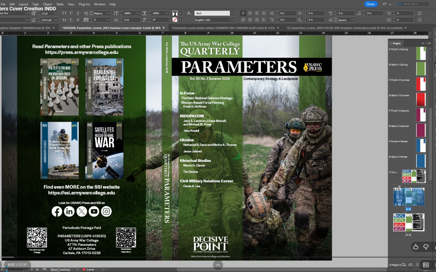The image size is (436, 272).
Task: Click the 1 error preflight status
Action: (x=89, y=270)
